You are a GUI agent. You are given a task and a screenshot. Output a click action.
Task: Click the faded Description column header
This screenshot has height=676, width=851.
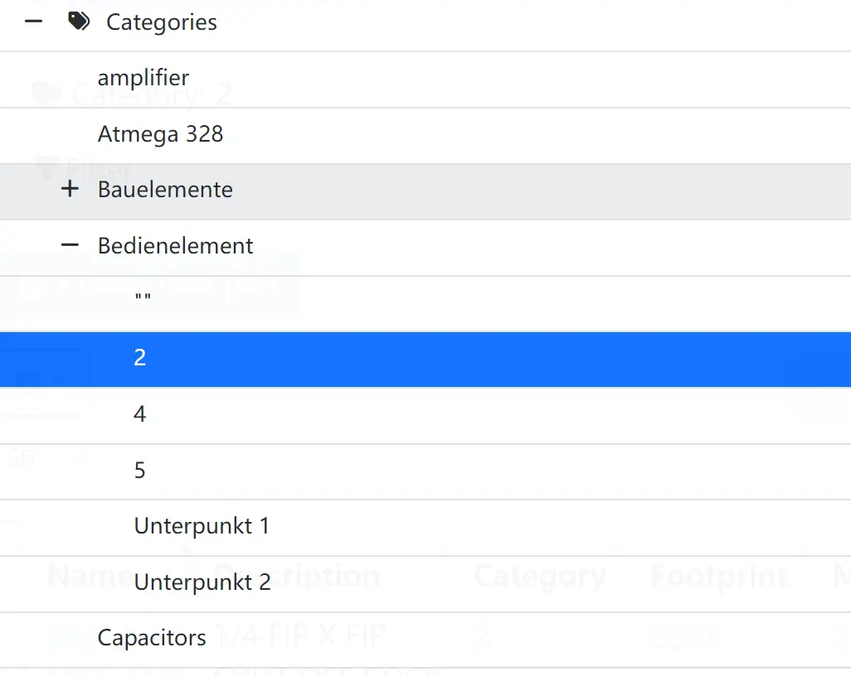pos(296,577)
